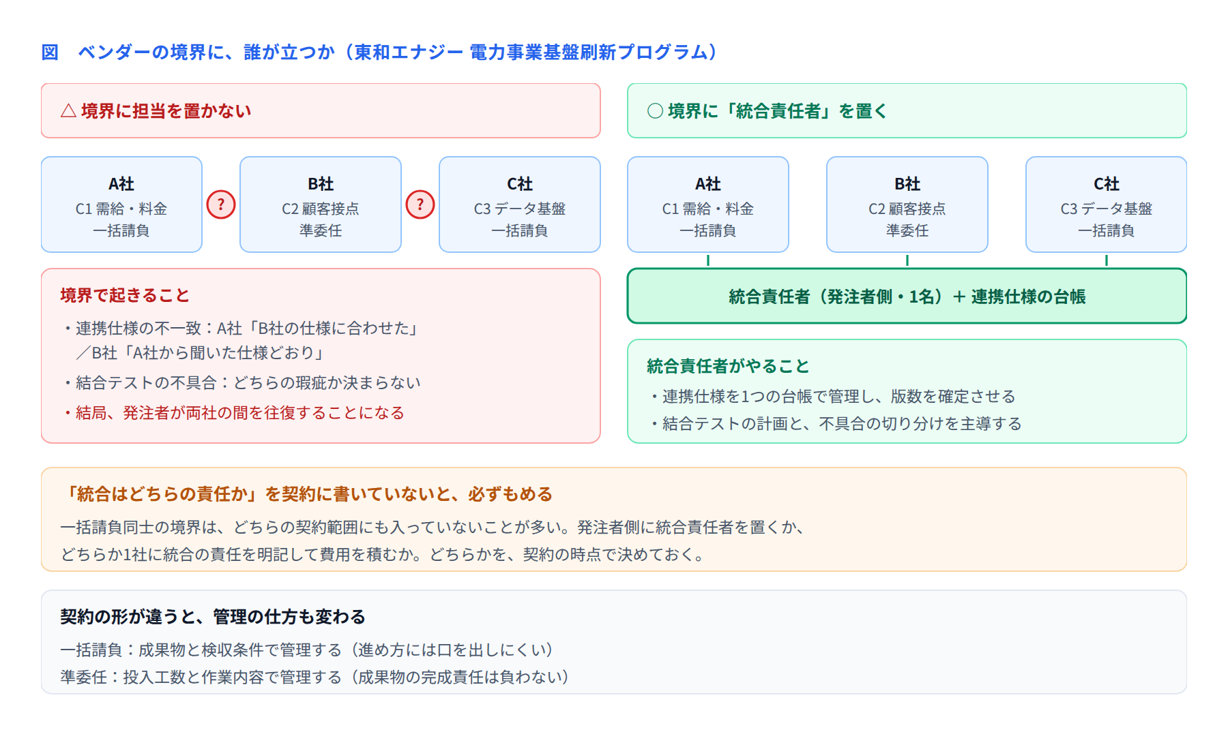Image resolution: width=1228 pixels, height=747 pixels.
Task: Click the heading 統合責任者がやること
Action: pyautogui.click(x=728, y=366)
